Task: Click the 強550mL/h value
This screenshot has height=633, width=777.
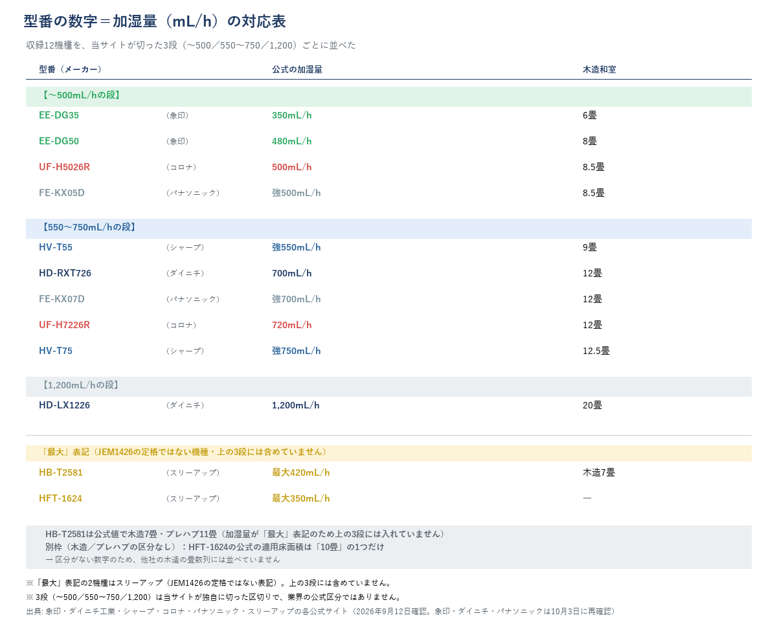Action: pyautogui.click(x=297, y=247)
